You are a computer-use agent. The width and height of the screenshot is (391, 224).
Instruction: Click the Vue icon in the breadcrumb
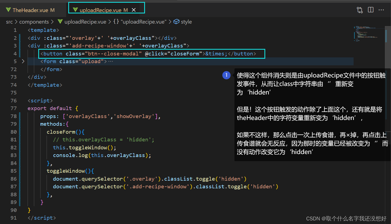point(60,22)
